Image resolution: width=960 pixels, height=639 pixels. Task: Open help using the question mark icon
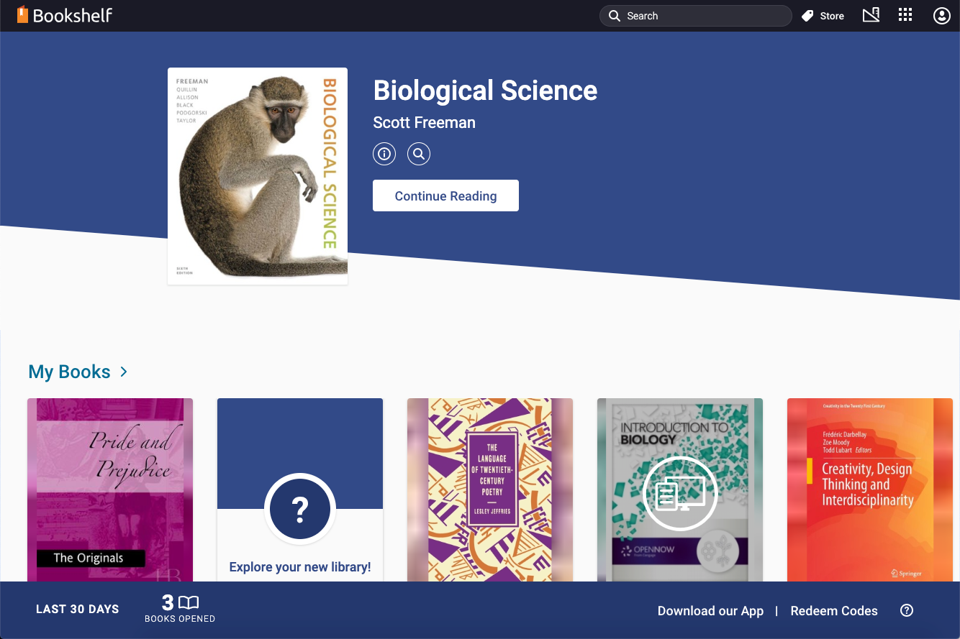point(907,610)
